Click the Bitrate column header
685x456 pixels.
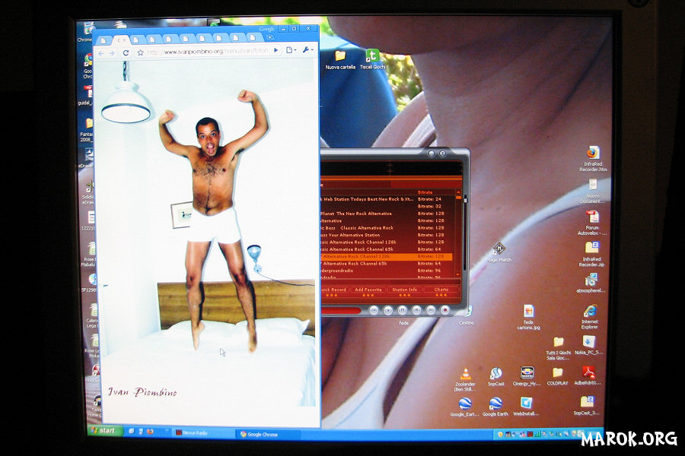[425, 192]
